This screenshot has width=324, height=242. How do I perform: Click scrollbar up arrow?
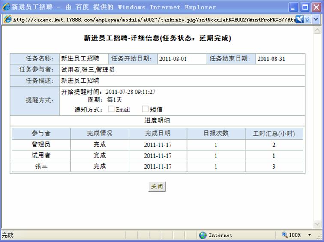317,30
